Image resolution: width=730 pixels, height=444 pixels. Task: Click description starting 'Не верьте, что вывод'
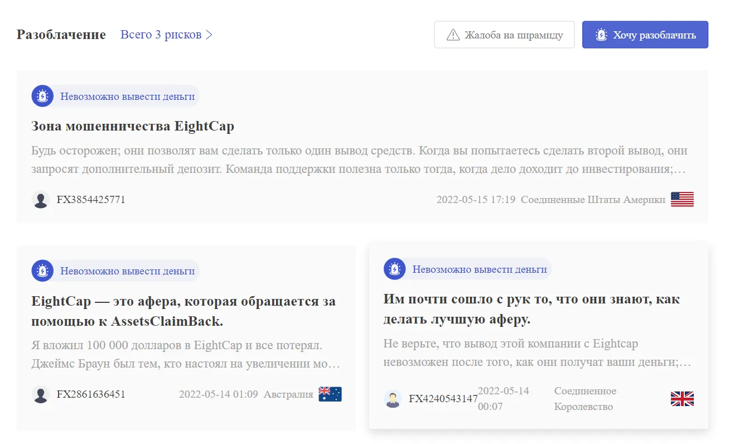pyautogui.click(x=538, y=353)
